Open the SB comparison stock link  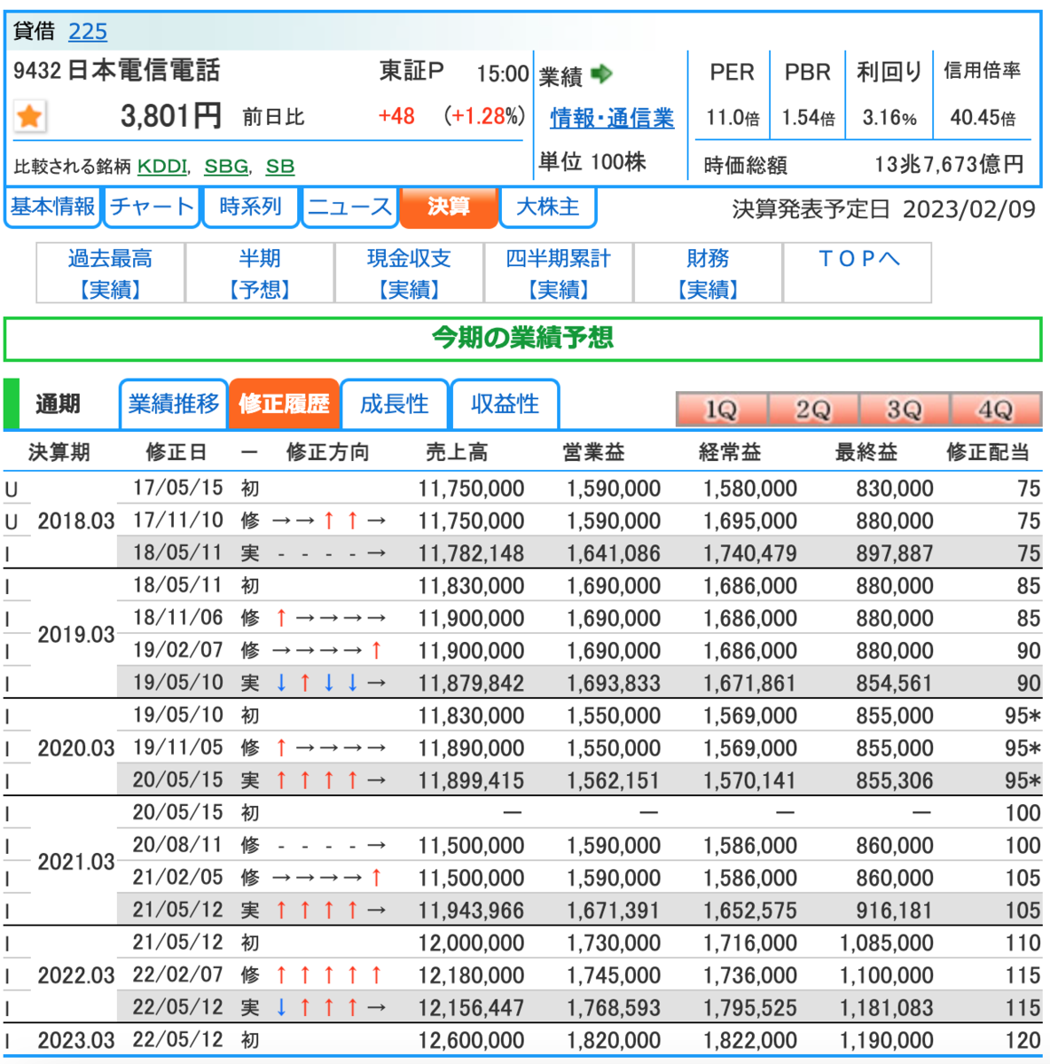click(x=280, y=166)
